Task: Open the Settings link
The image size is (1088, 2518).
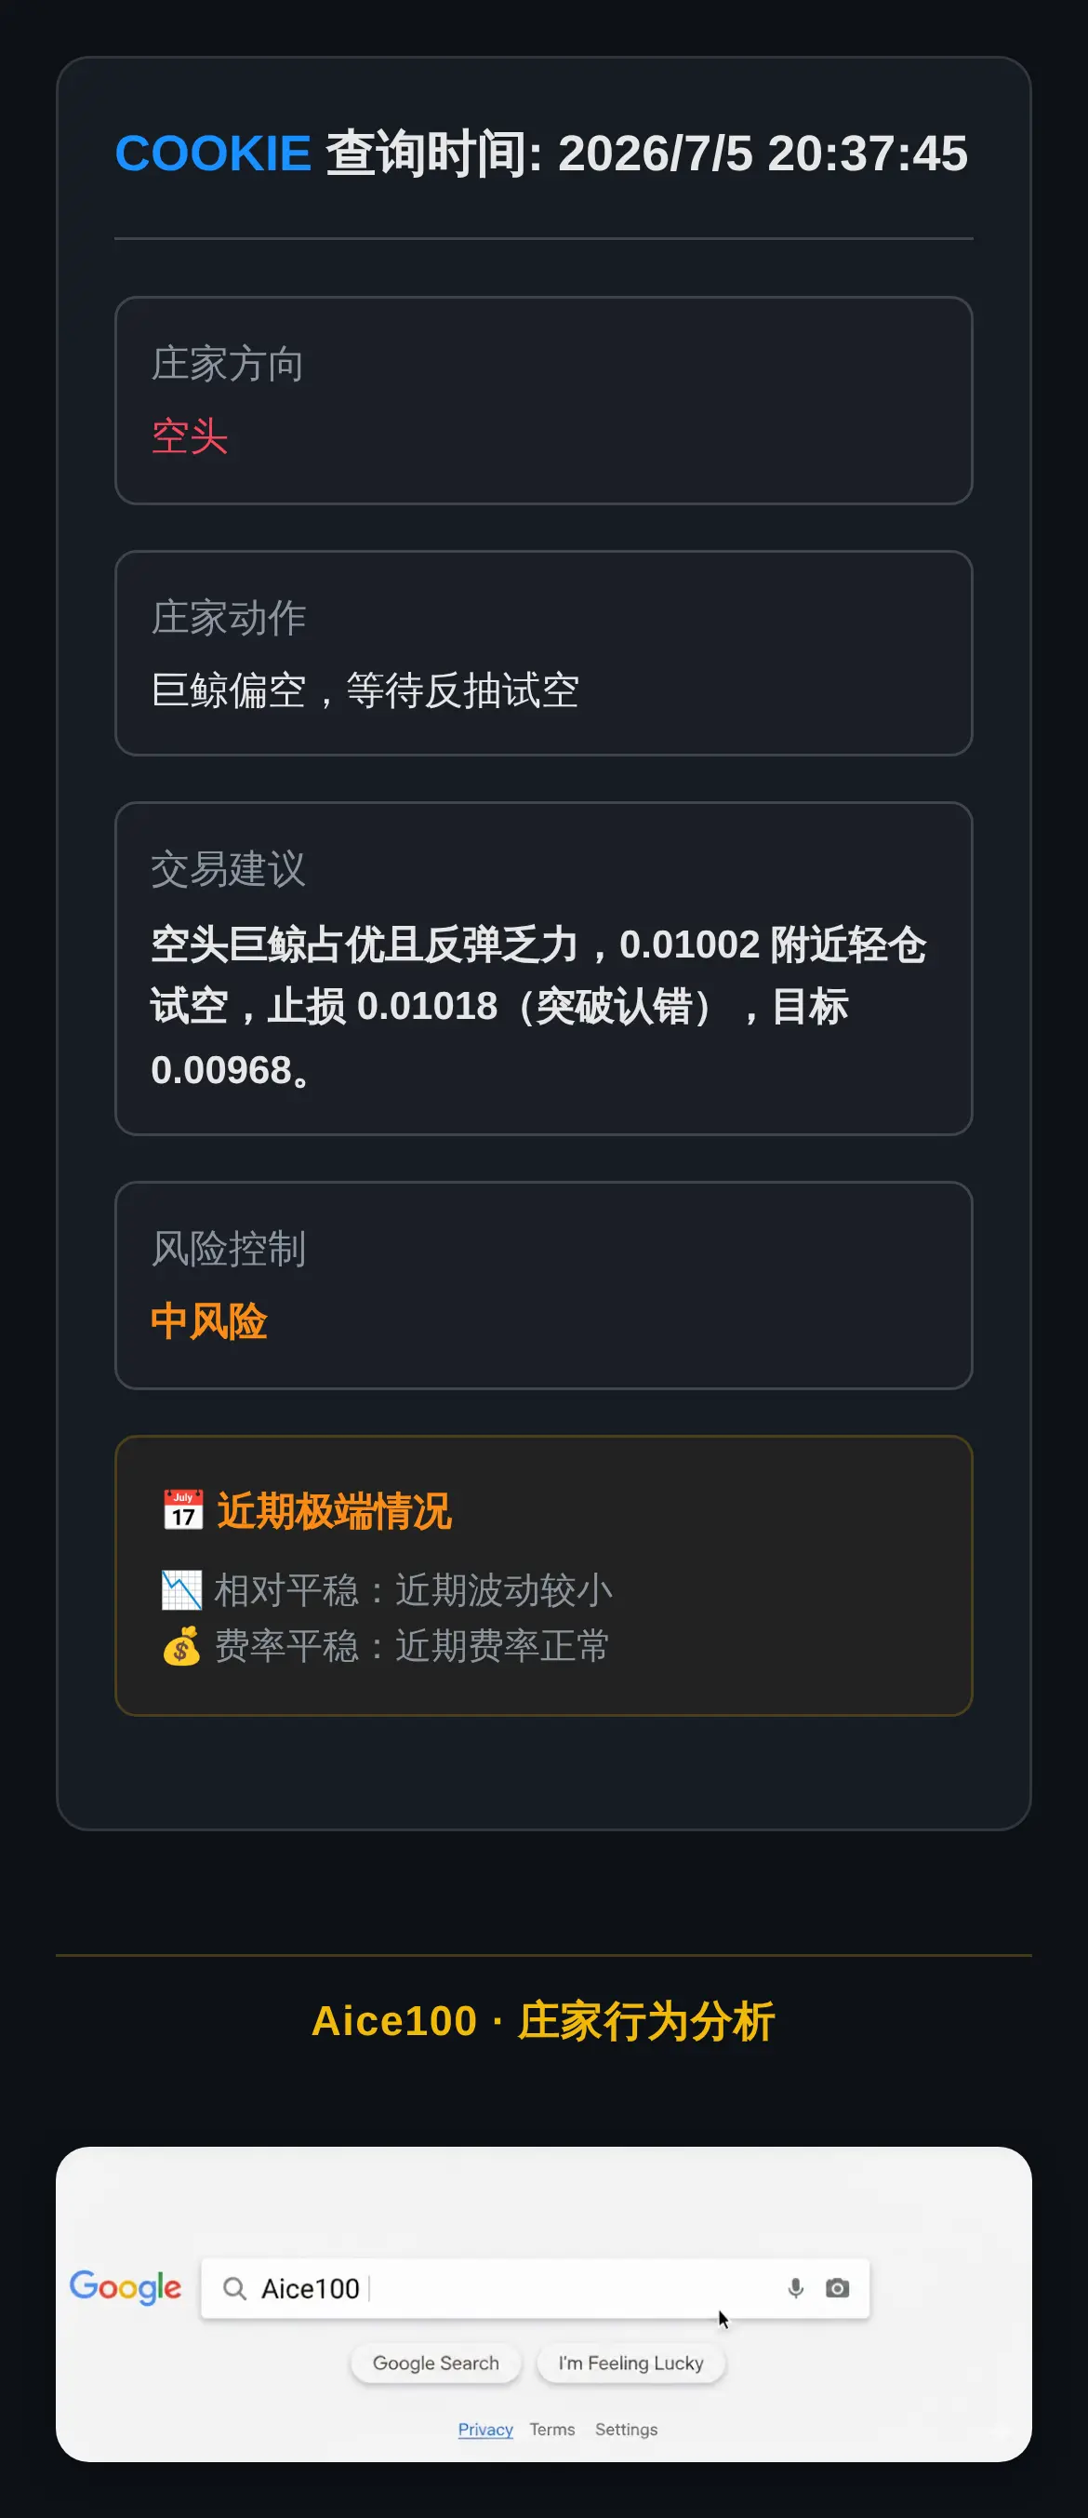Action: pos(626,2429)
